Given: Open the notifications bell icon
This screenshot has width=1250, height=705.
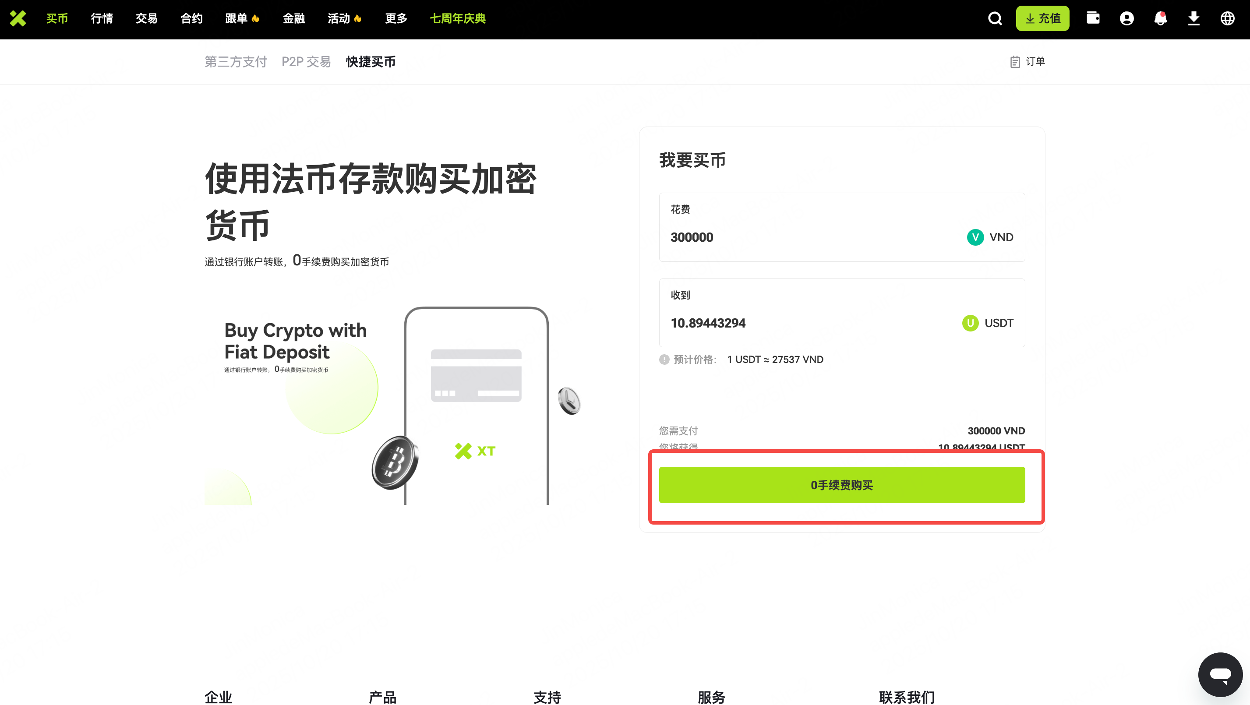Looking at the screenshot, I should [x=1160, y=18].
